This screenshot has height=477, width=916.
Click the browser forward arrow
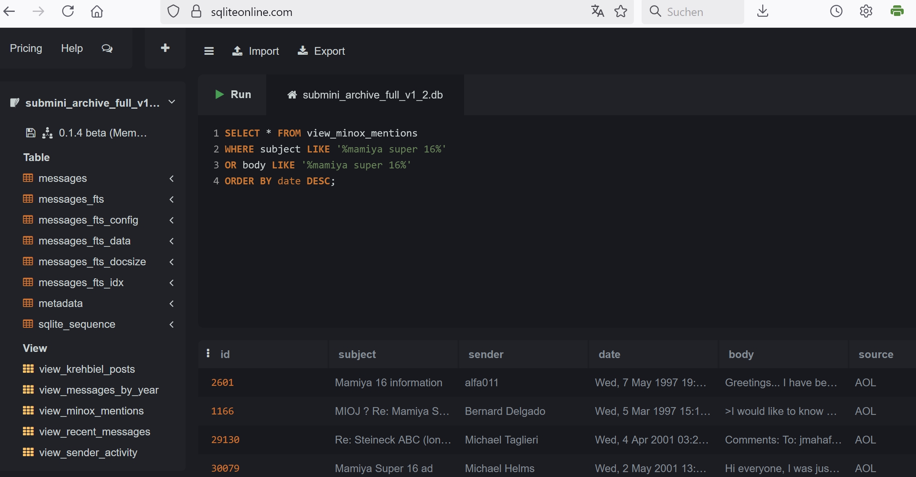38,11
